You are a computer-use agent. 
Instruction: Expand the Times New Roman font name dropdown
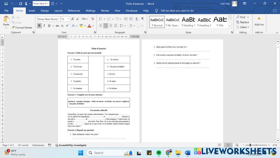[x=59, y=19]
